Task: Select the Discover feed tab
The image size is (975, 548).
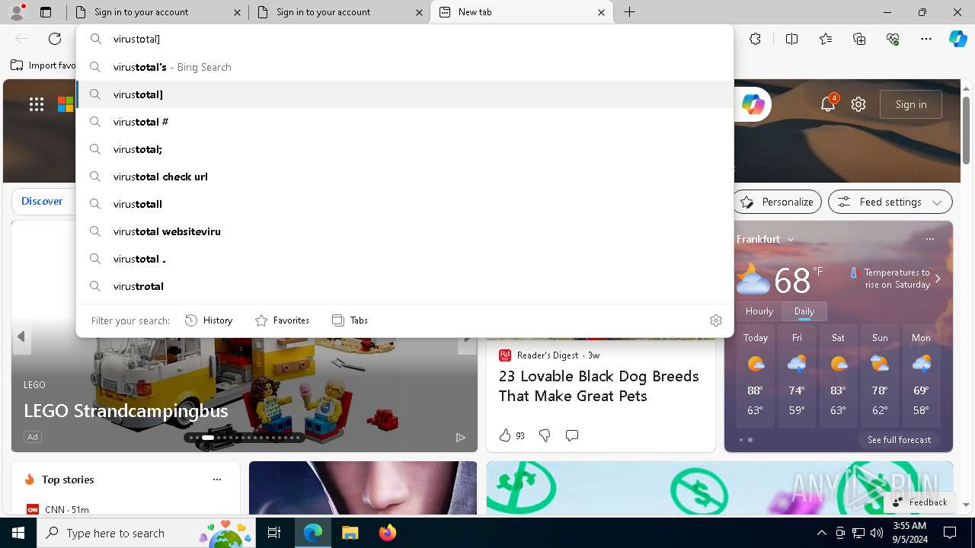Action: tap(42, 202)
